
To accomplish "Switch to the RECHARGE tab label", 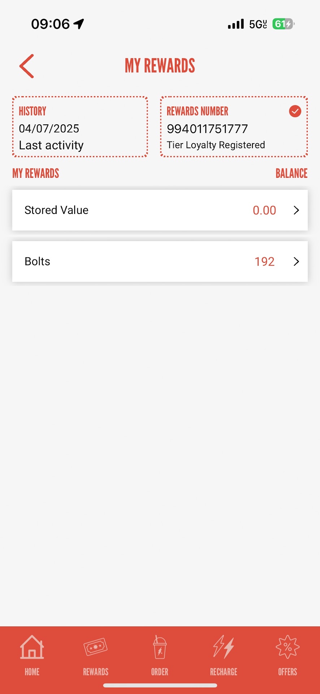I will click(x=224, y=672).
